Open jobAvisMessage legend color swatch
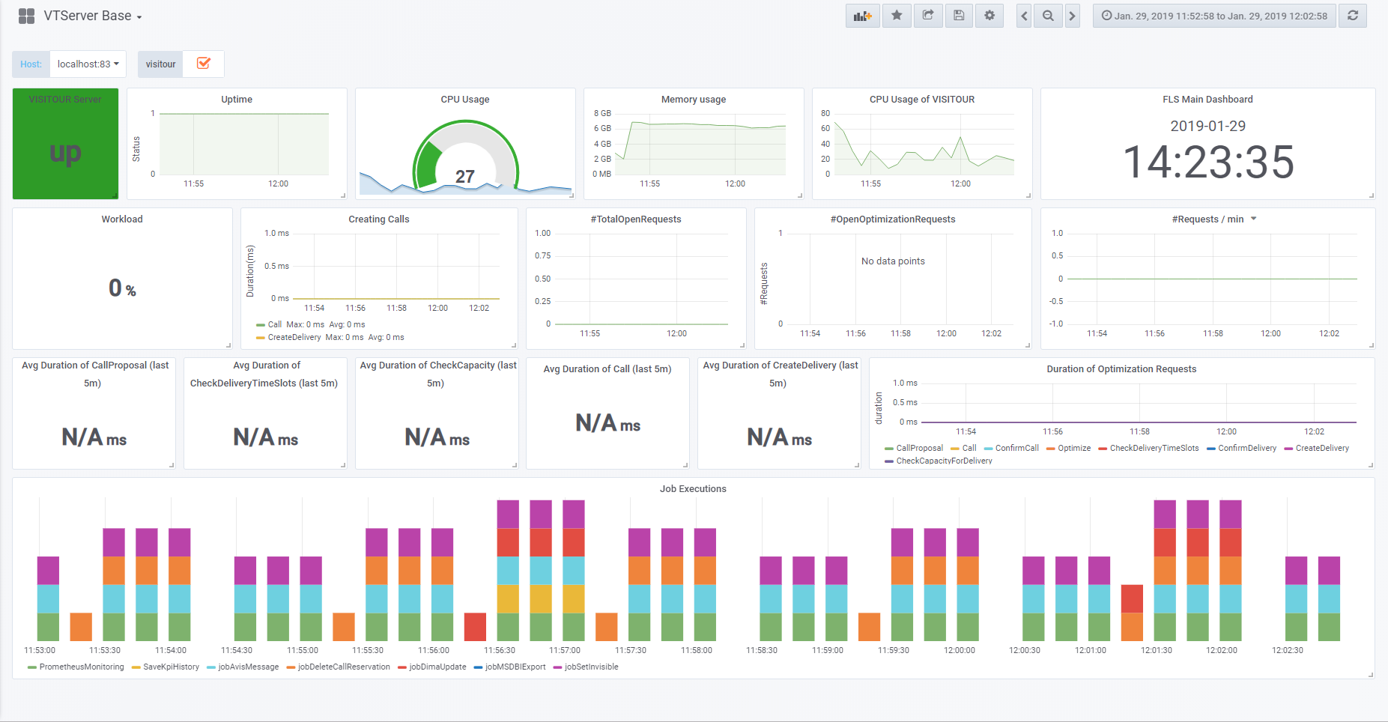Viewport: 1388px width, 722px height. (211, 667)
